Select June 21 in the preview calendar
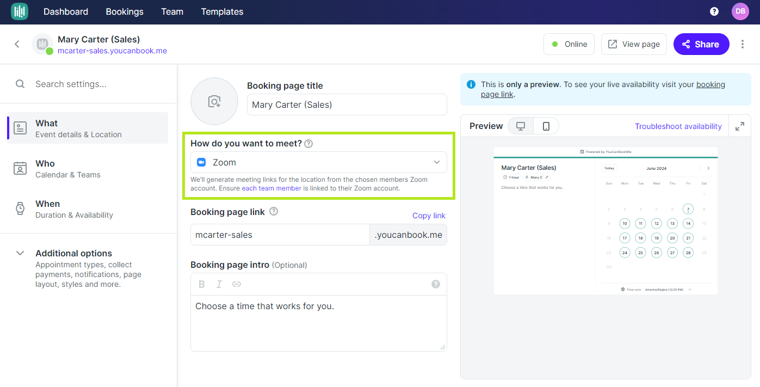The image size is (760, 387). coord(688,238)
